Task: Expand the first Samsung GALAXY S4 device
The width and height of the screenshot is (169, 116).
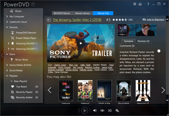Action: pos(9,44)
